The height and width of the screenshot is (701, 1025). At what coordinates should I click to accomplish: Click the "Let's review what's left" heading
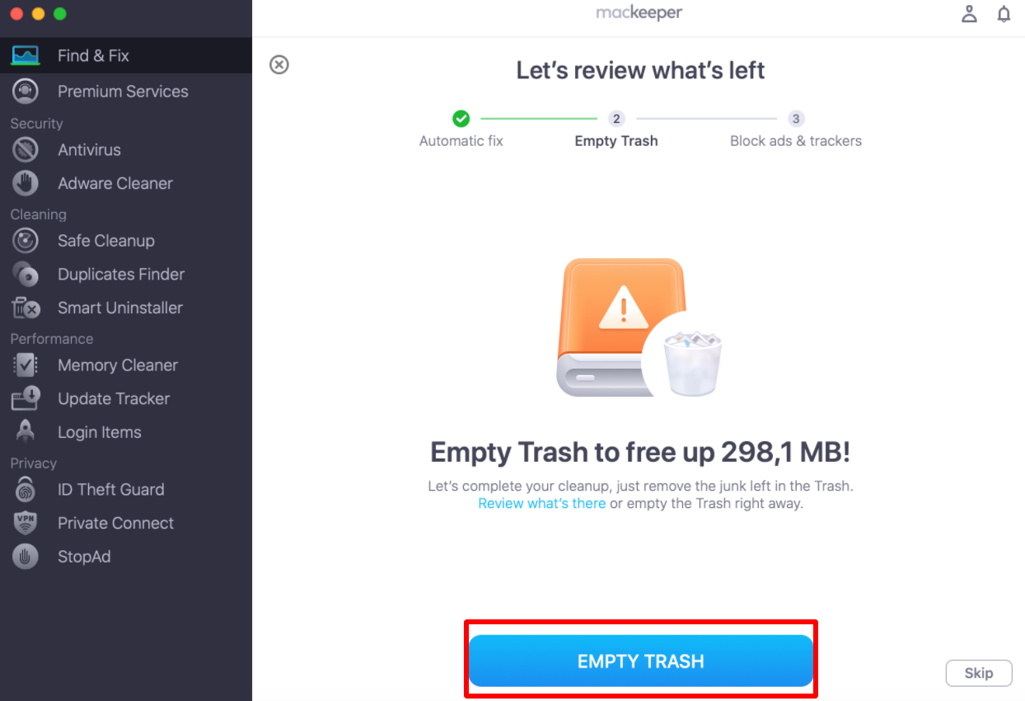(x=640, y=70)
